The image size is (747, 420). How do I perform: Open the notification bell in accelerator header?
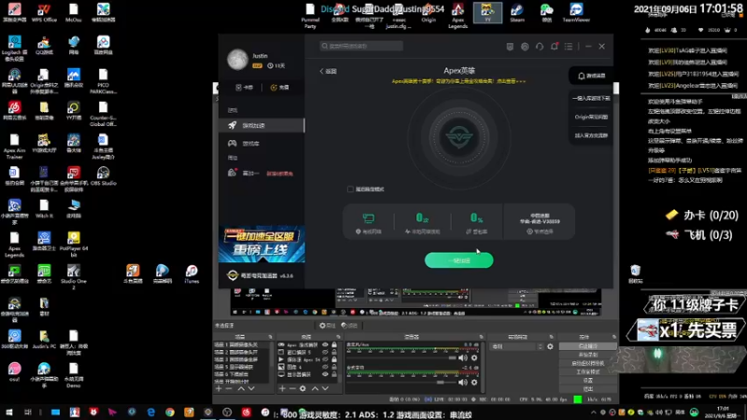click(x=554, y=47)
